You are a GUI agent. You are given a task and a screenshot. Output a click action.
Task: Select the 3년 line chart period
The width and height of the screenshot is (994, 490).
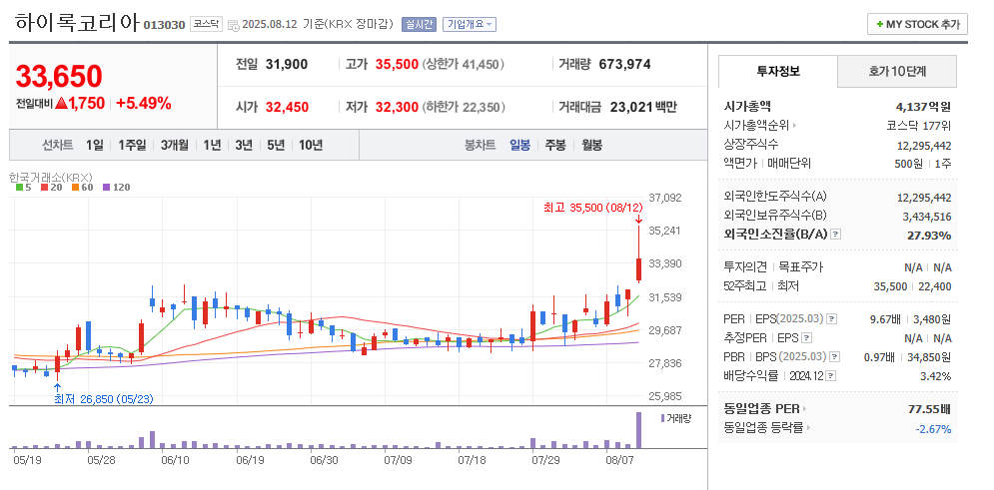244,145
